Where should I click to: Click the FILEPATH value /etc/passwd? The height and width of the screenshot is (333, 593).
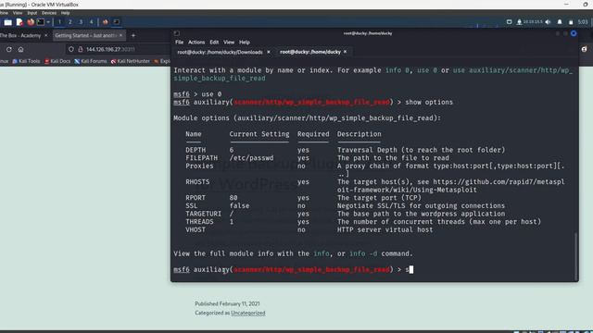[251, 158]
